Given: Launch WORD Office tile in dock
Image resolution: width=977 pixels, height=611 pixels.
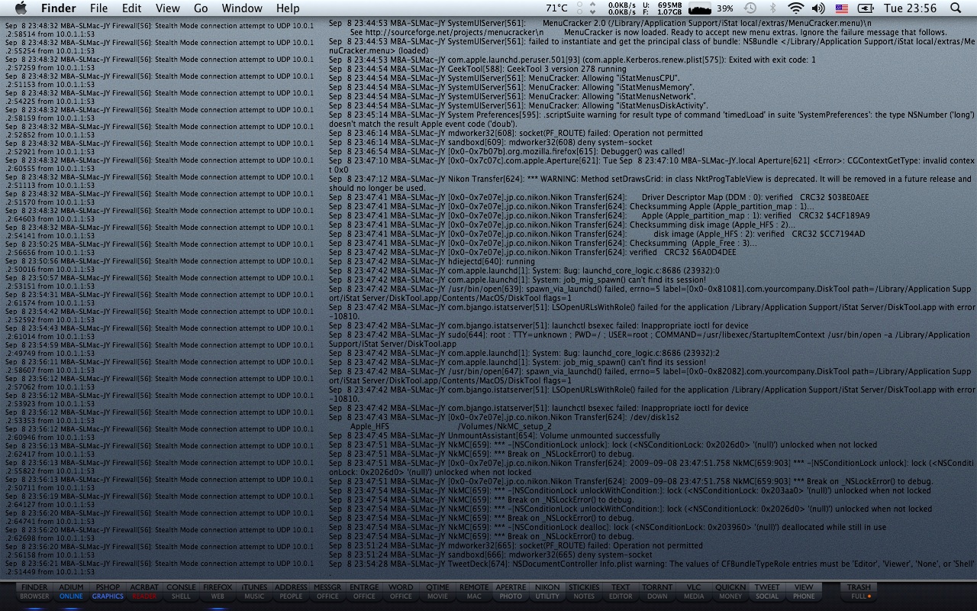Looking at the screenshot, I should point(401,592).
